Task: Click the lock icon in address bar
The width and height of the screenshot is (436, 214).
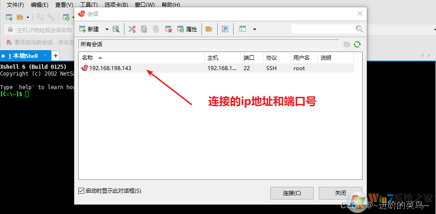Action: pyautogui.click(x=10, y=29)
